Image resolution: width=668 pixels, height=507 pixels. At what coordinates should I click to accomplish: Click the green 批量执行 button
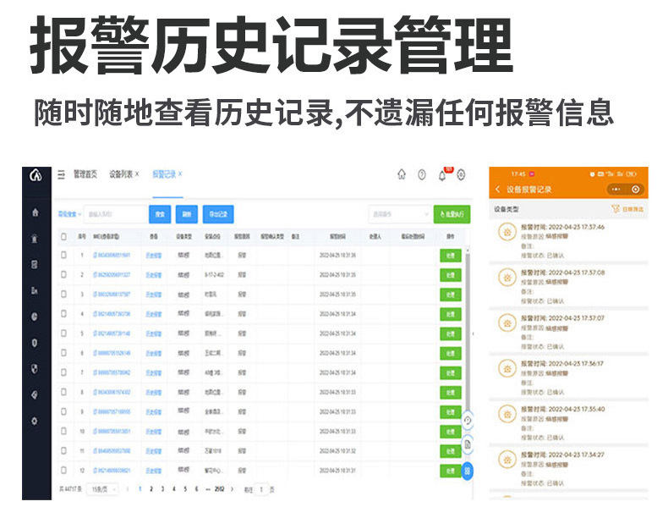(452, 214)
